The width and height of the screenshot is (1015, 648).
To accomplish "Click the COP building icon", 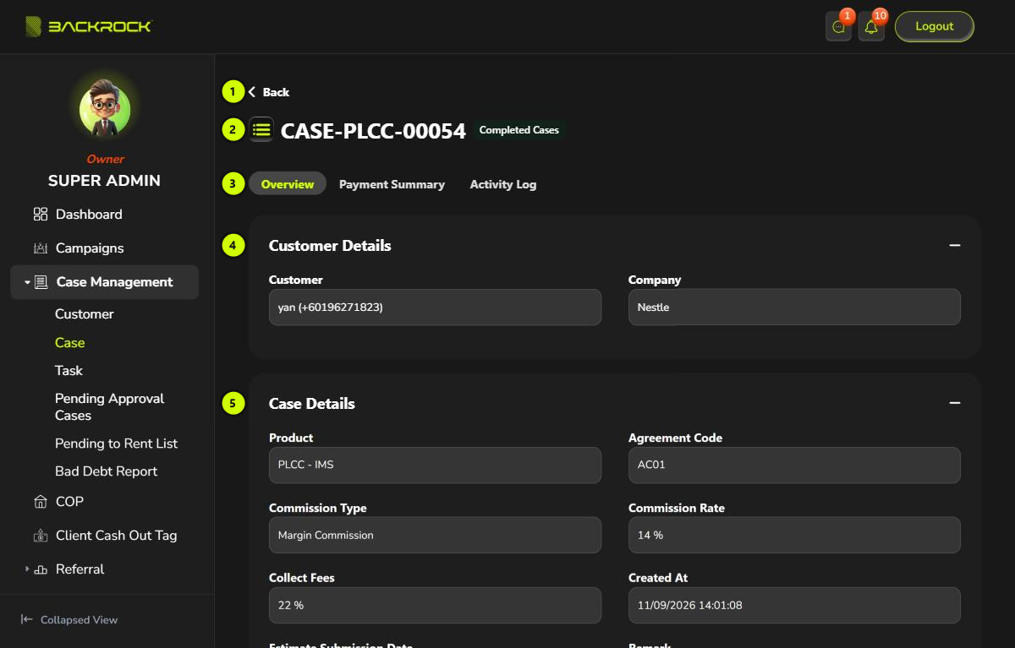I will [x=41, y=502].
